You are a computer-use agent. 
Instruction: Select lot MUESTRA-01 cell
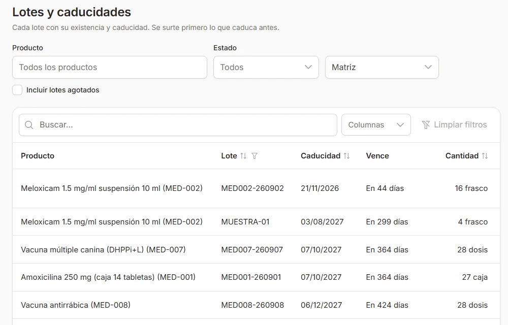(x=245, y=222)
